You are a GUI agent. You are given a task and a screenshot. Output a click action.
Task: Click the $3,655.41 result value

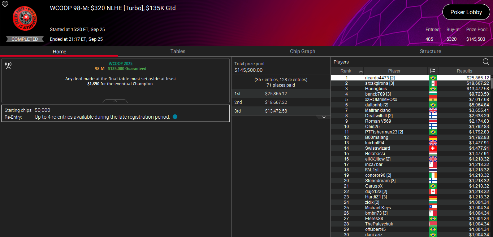(479, 110)
